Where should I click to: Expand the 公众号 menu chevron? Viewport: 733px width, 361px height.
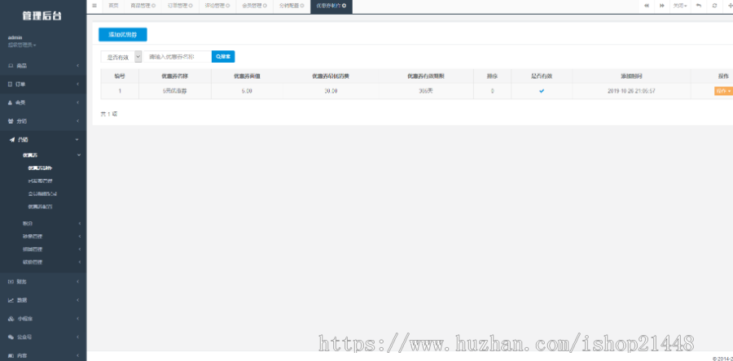(x=78, y=337)
